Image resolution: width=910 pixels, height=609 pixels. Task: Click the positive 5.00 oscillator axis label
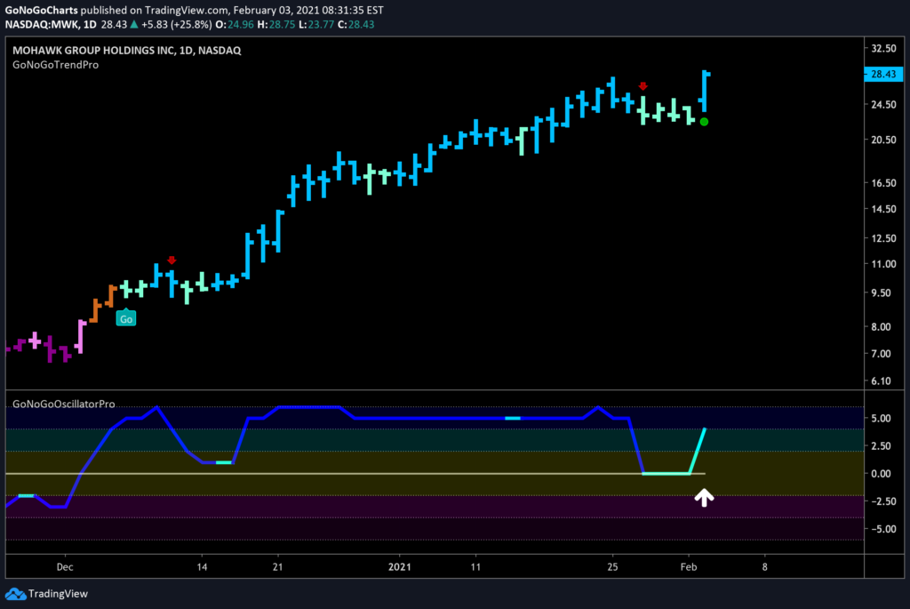[881, 418]
